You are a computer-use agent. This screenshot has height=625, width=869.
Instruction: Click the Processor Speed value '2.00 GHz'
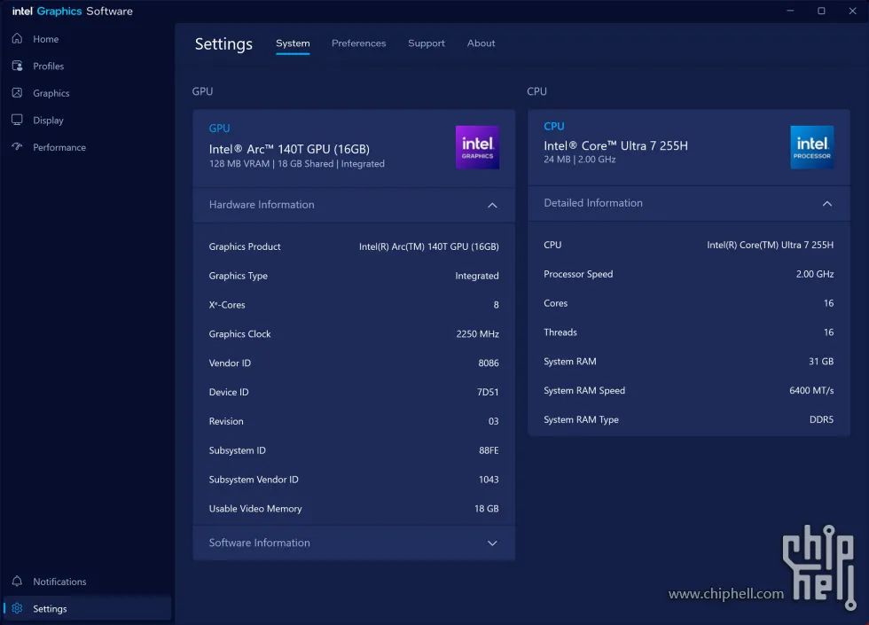coord(815,274)
